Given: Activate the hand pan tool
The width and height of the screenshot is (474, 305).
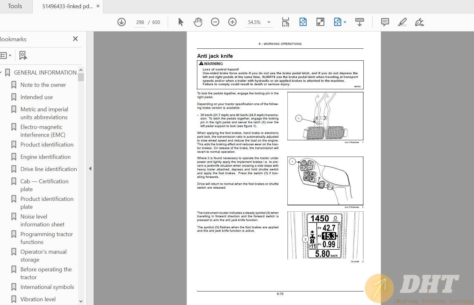Looking at the screenshot, I should pyautogui.click(x=198, y=22).
